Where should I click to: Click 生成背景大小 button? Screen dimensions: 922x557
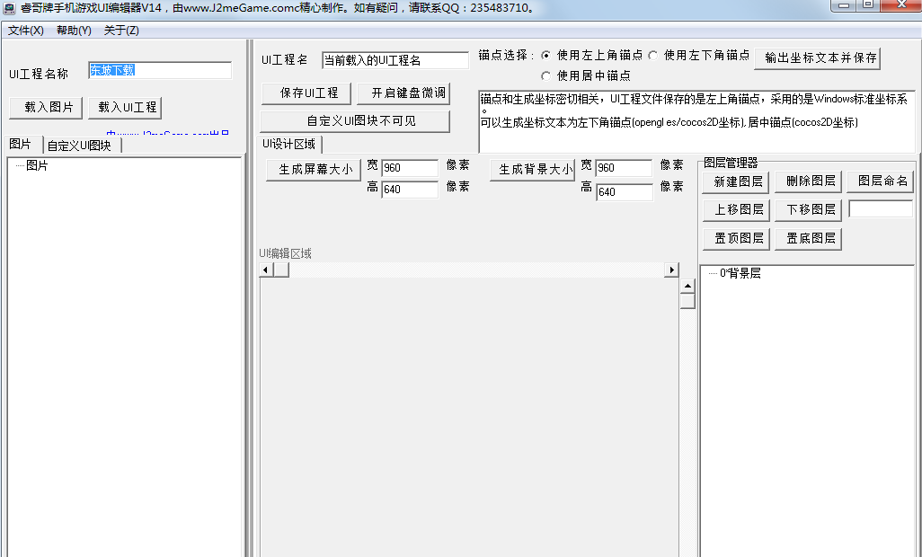tap(532, 170)
